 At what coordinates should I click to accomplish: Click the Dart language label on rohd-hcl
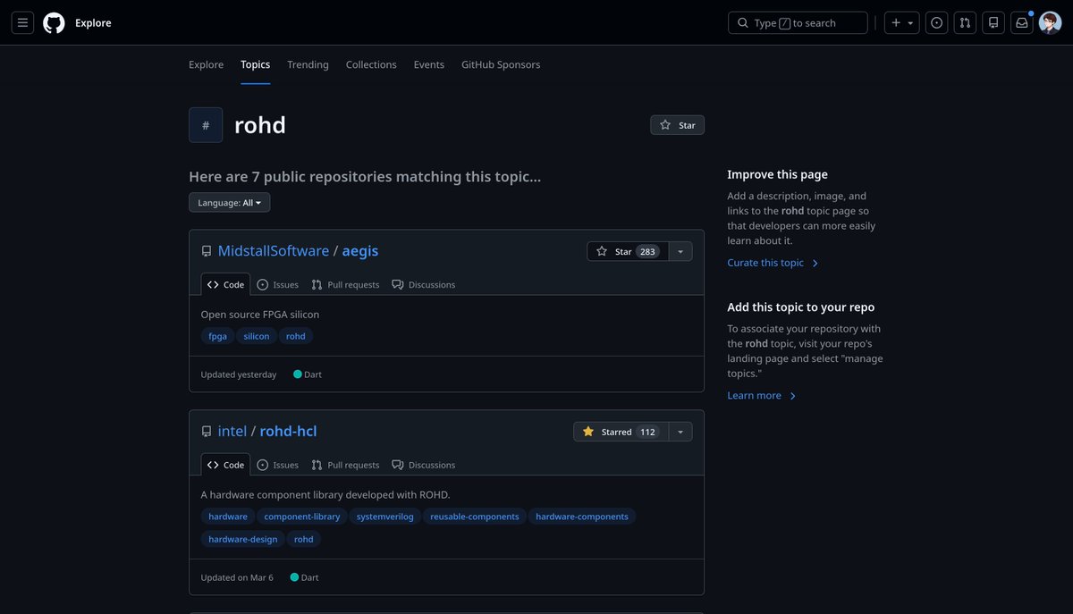pos(304,577)
